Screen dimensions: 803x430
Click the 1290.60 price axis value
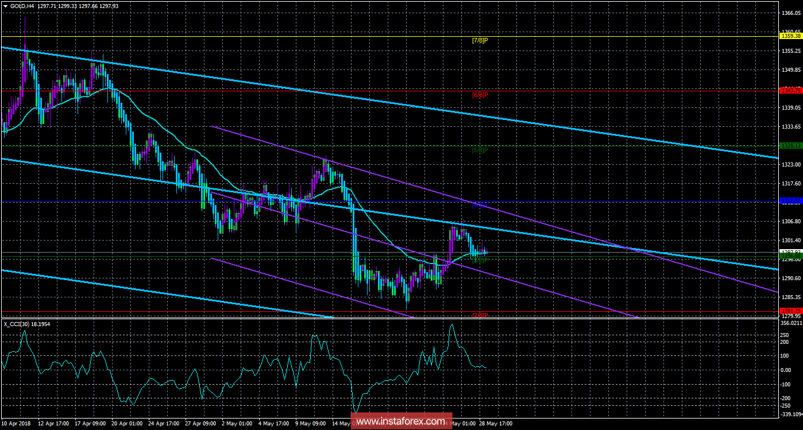(790, 278)
